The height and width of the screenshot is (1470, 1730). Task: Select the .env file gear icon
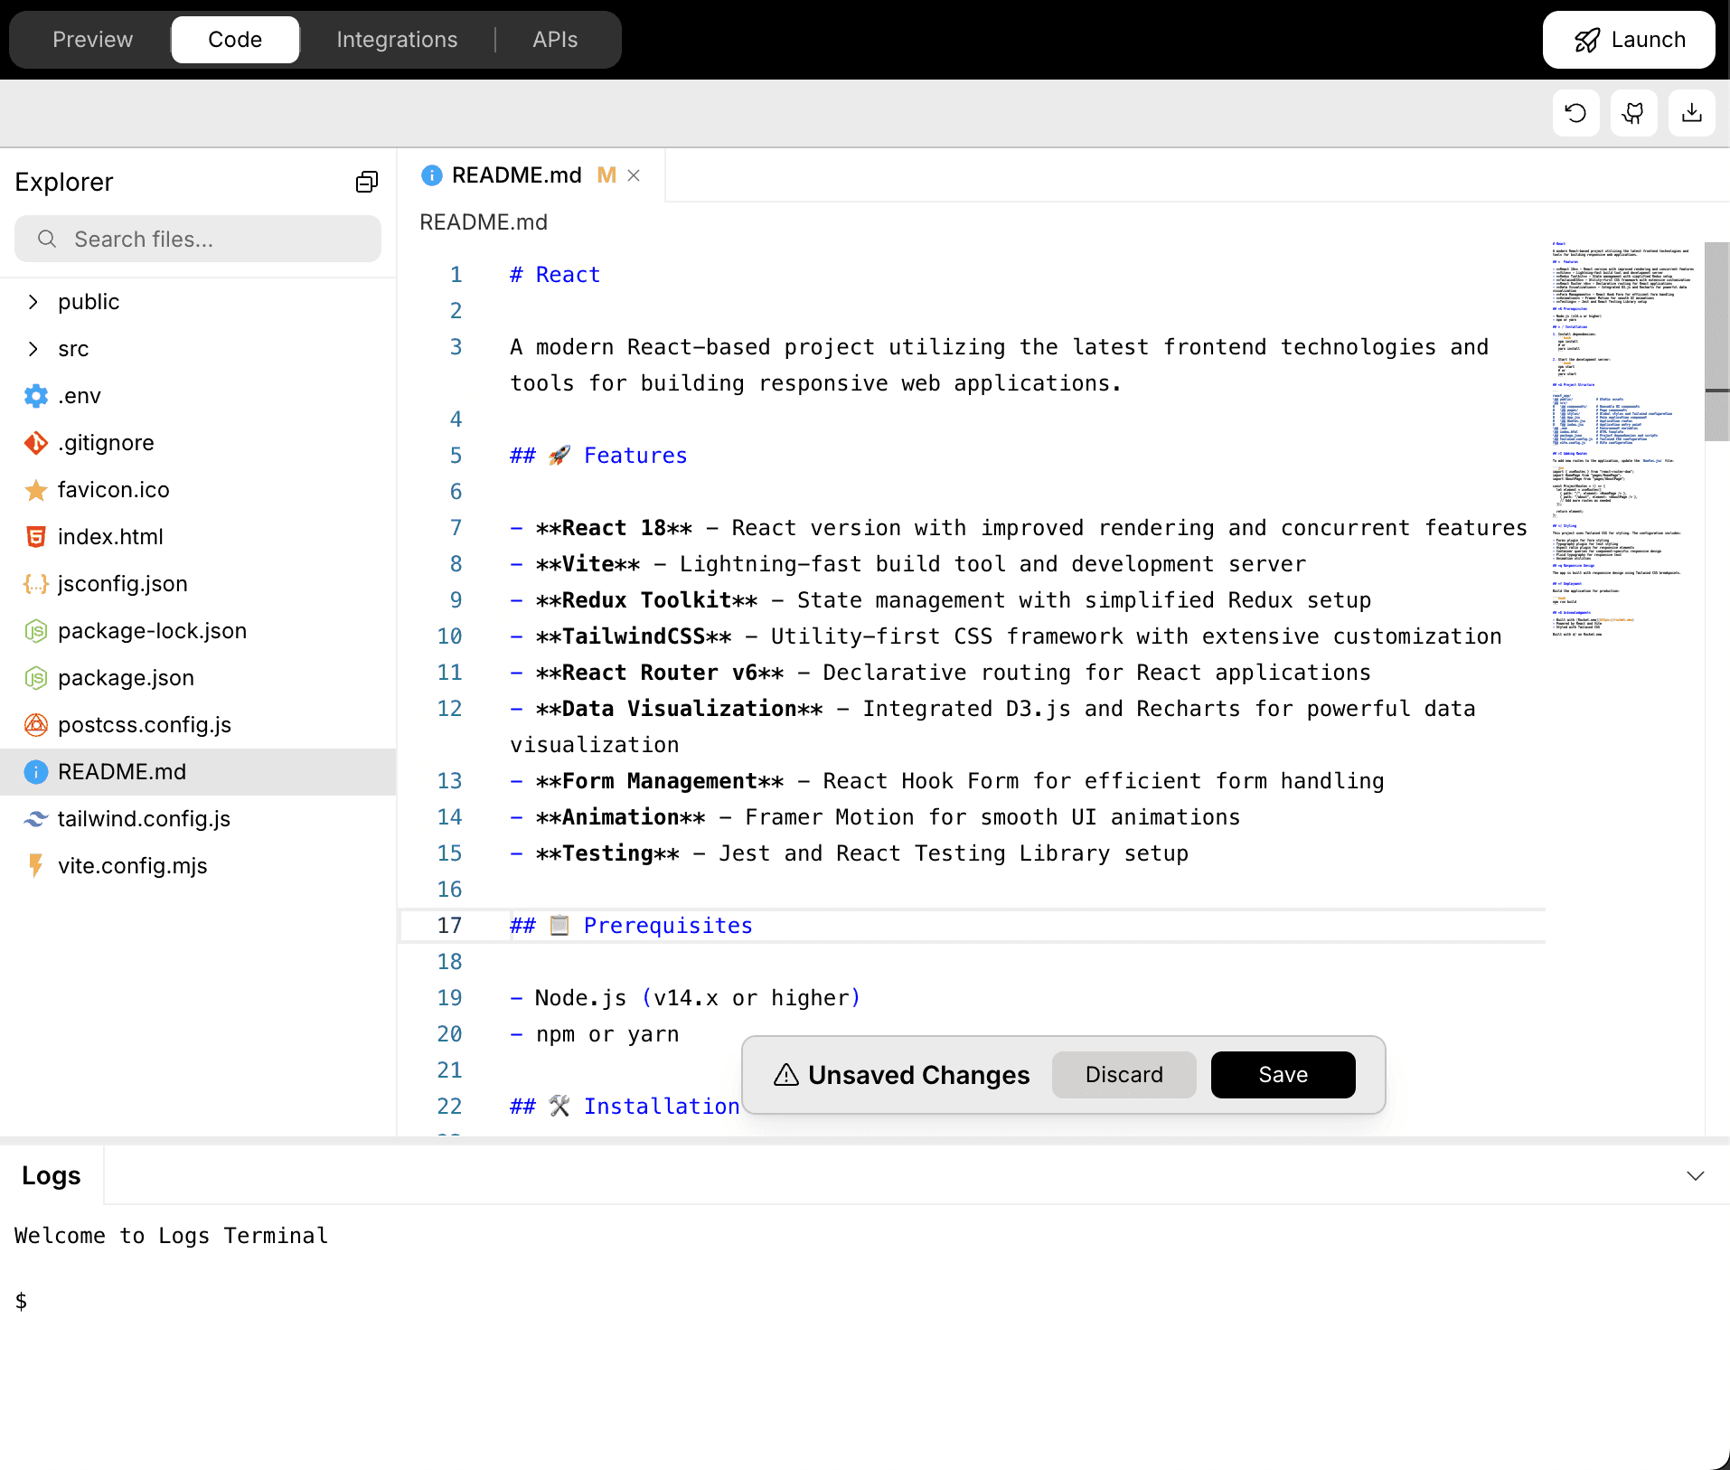34,395
